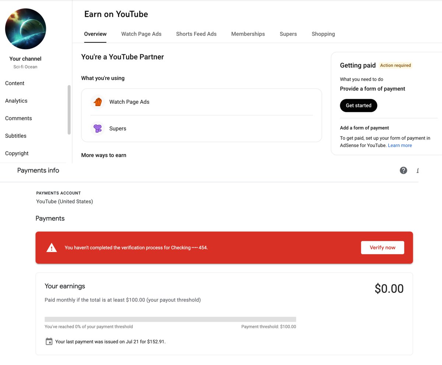
Task: Go to Comments in the sidebar
Action: tap(18, 118)
